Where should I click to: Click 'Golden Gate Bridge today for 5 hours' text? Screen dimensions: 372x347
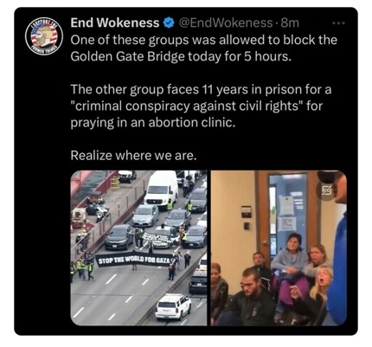(x=181, y=56)
